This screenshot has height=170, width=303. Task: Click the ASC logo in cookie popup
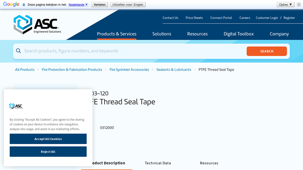pos(16,106)
